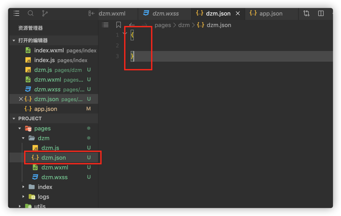341x216 pixels.
Task: Navigate forward with the right arrow icon
Action: 144,25
